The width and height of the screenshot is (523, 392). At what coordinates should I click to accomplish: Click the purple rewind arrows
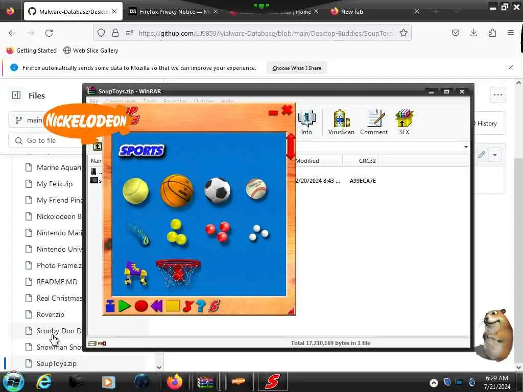coord(156,306)
